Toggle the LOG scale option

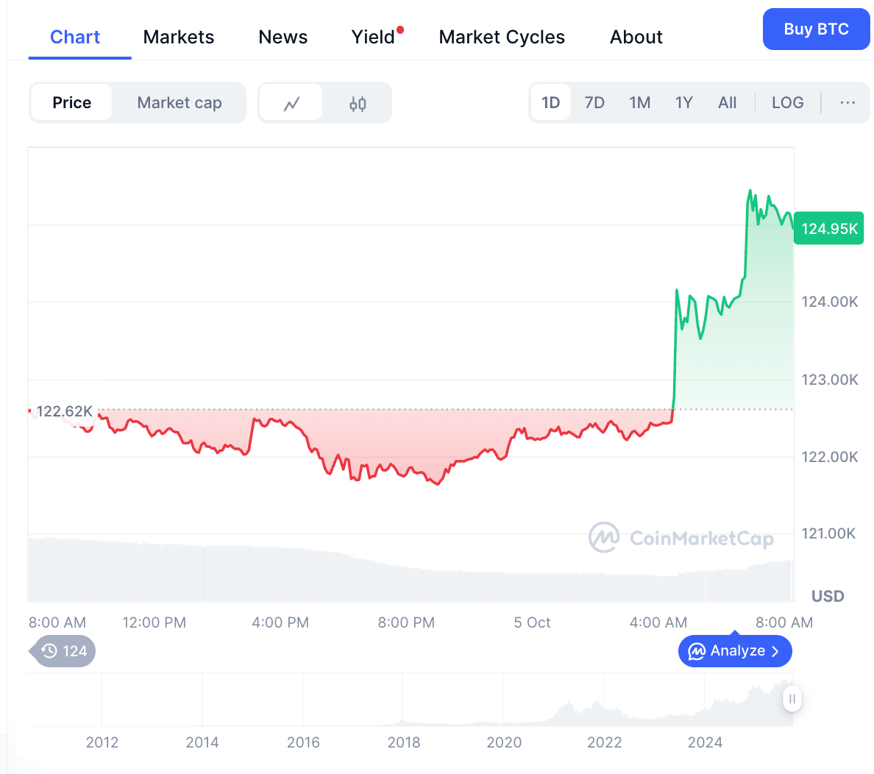click(x=787, y=103)
